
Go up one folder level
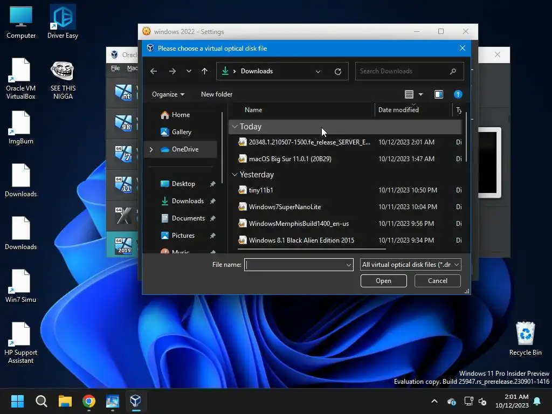(x=204, y=71)
